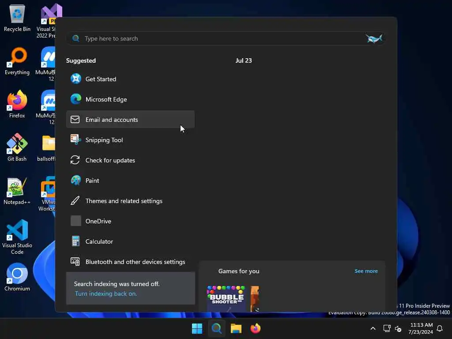The height and width of the screenshot is (339, 452).
Task: Launch Microsoft Edge from suggestions
Action: coord(130,99)
